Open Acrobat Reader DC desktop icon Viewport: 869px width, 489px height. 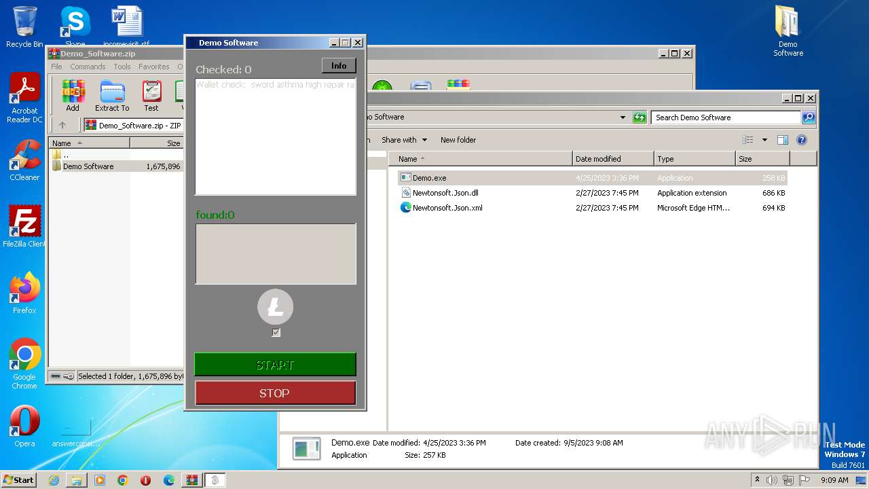[x=24, y=98]
